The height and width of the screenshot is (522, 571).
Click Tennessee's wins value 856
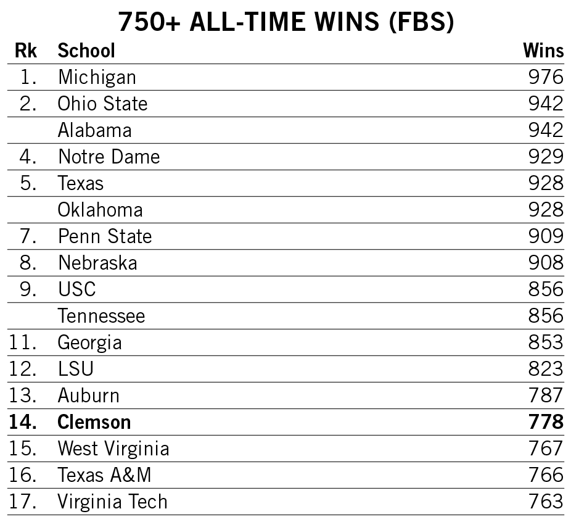[546, 315]
